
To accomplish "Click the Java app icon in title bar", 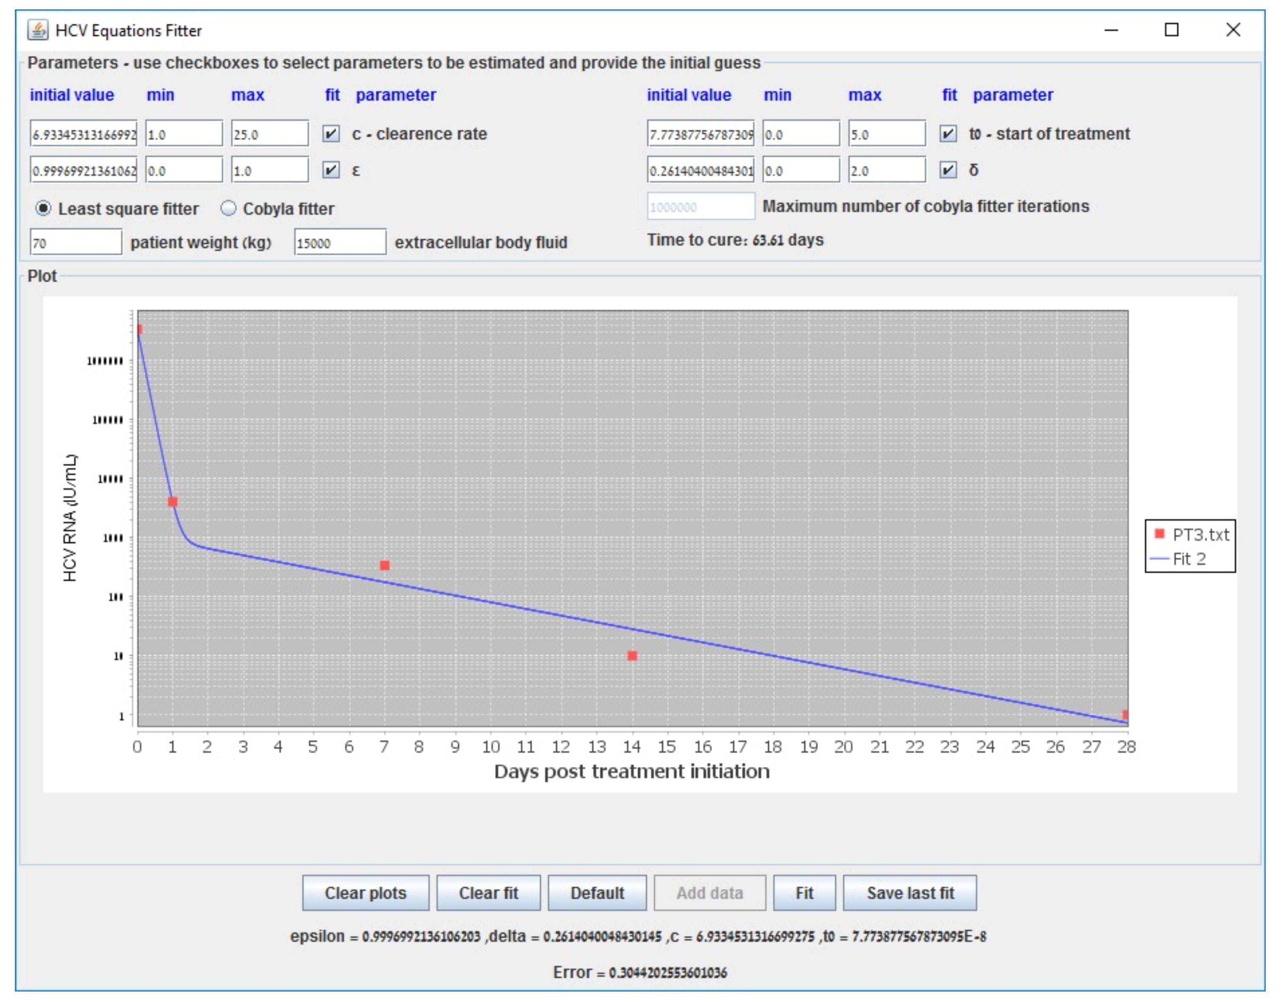I will tap(38, 30).
